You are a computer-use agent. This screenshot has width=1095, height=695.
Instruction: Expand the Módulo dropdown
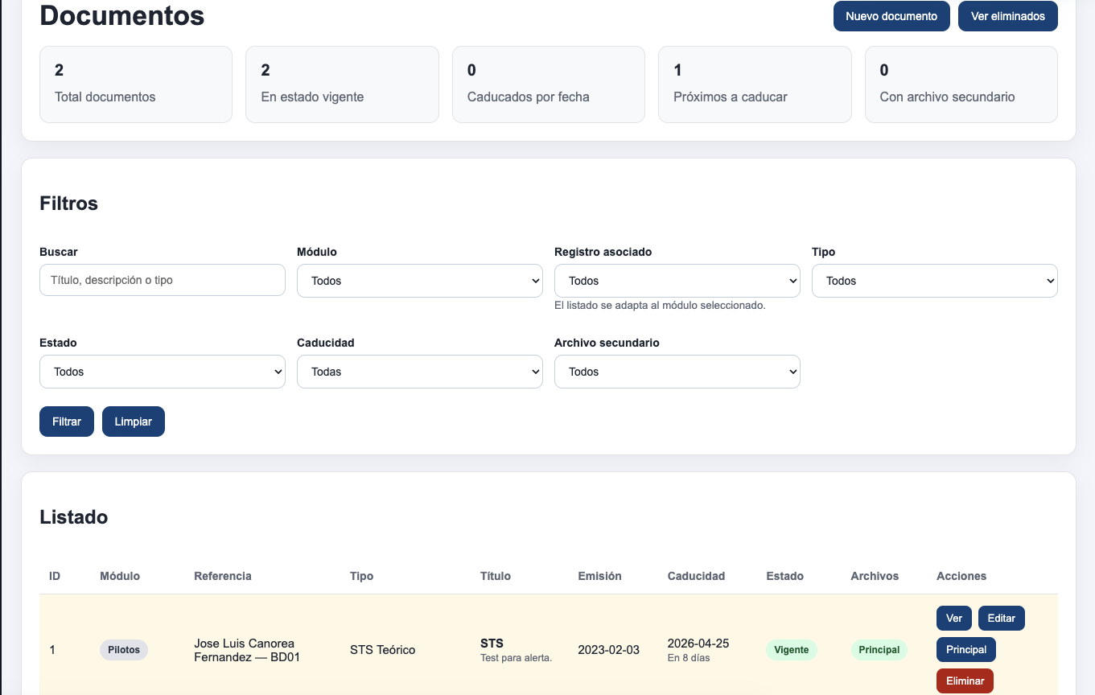(420, 281)
